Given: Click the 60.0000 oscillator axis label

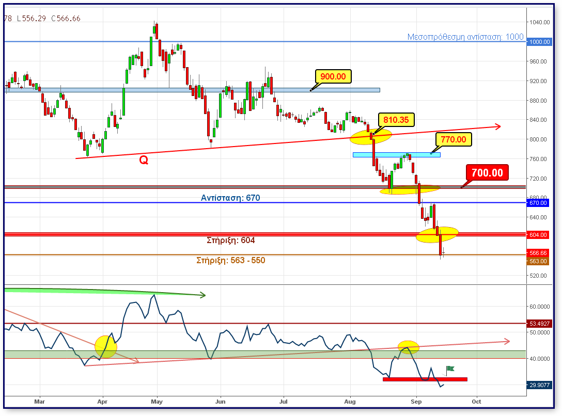Looking at the screenshot, I should (x=540, y=307).
